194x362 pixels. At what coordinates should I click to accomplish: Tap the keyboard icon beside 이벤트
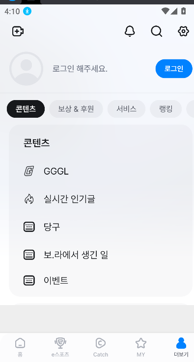click(x=29, y=281)
